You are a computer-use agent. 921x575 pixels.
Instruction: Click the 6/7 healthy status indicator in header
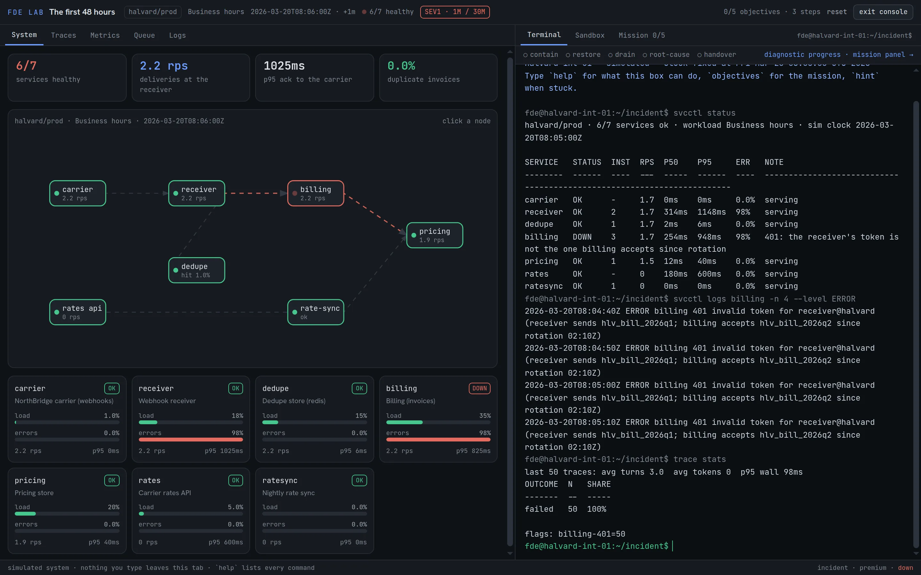click(388, 12)
